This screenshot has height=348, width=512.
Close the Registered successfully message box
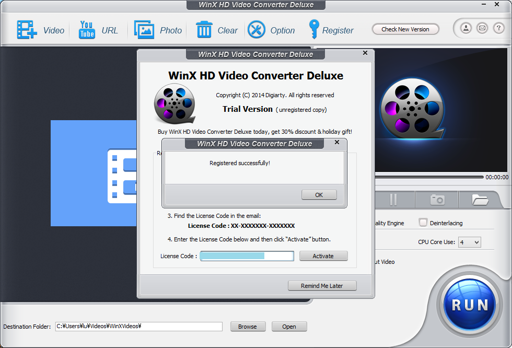pos(337,142)
